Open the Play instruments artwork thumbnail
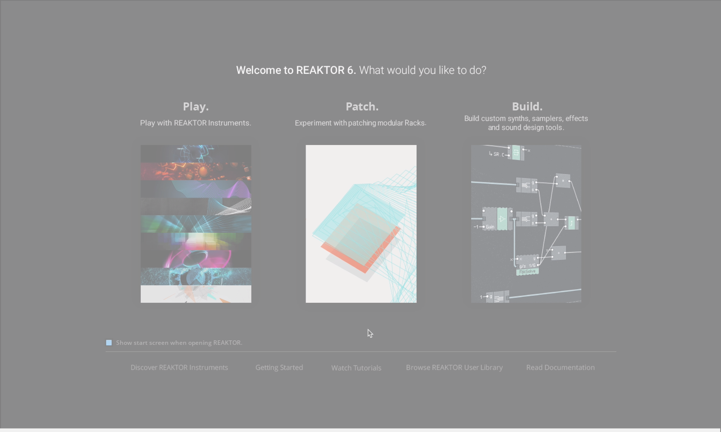Screen dimensions: 721x432 (x=196, y=224)
